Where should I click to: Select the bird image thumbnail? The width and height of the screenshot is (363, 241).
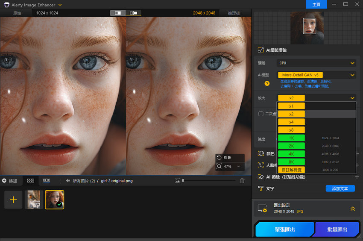34,200
